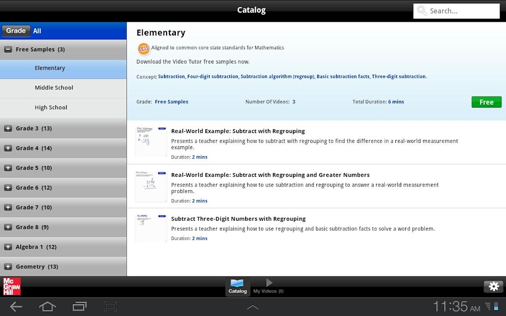
Task: Toggle the Grade filter button
Action: coord(16,31)
